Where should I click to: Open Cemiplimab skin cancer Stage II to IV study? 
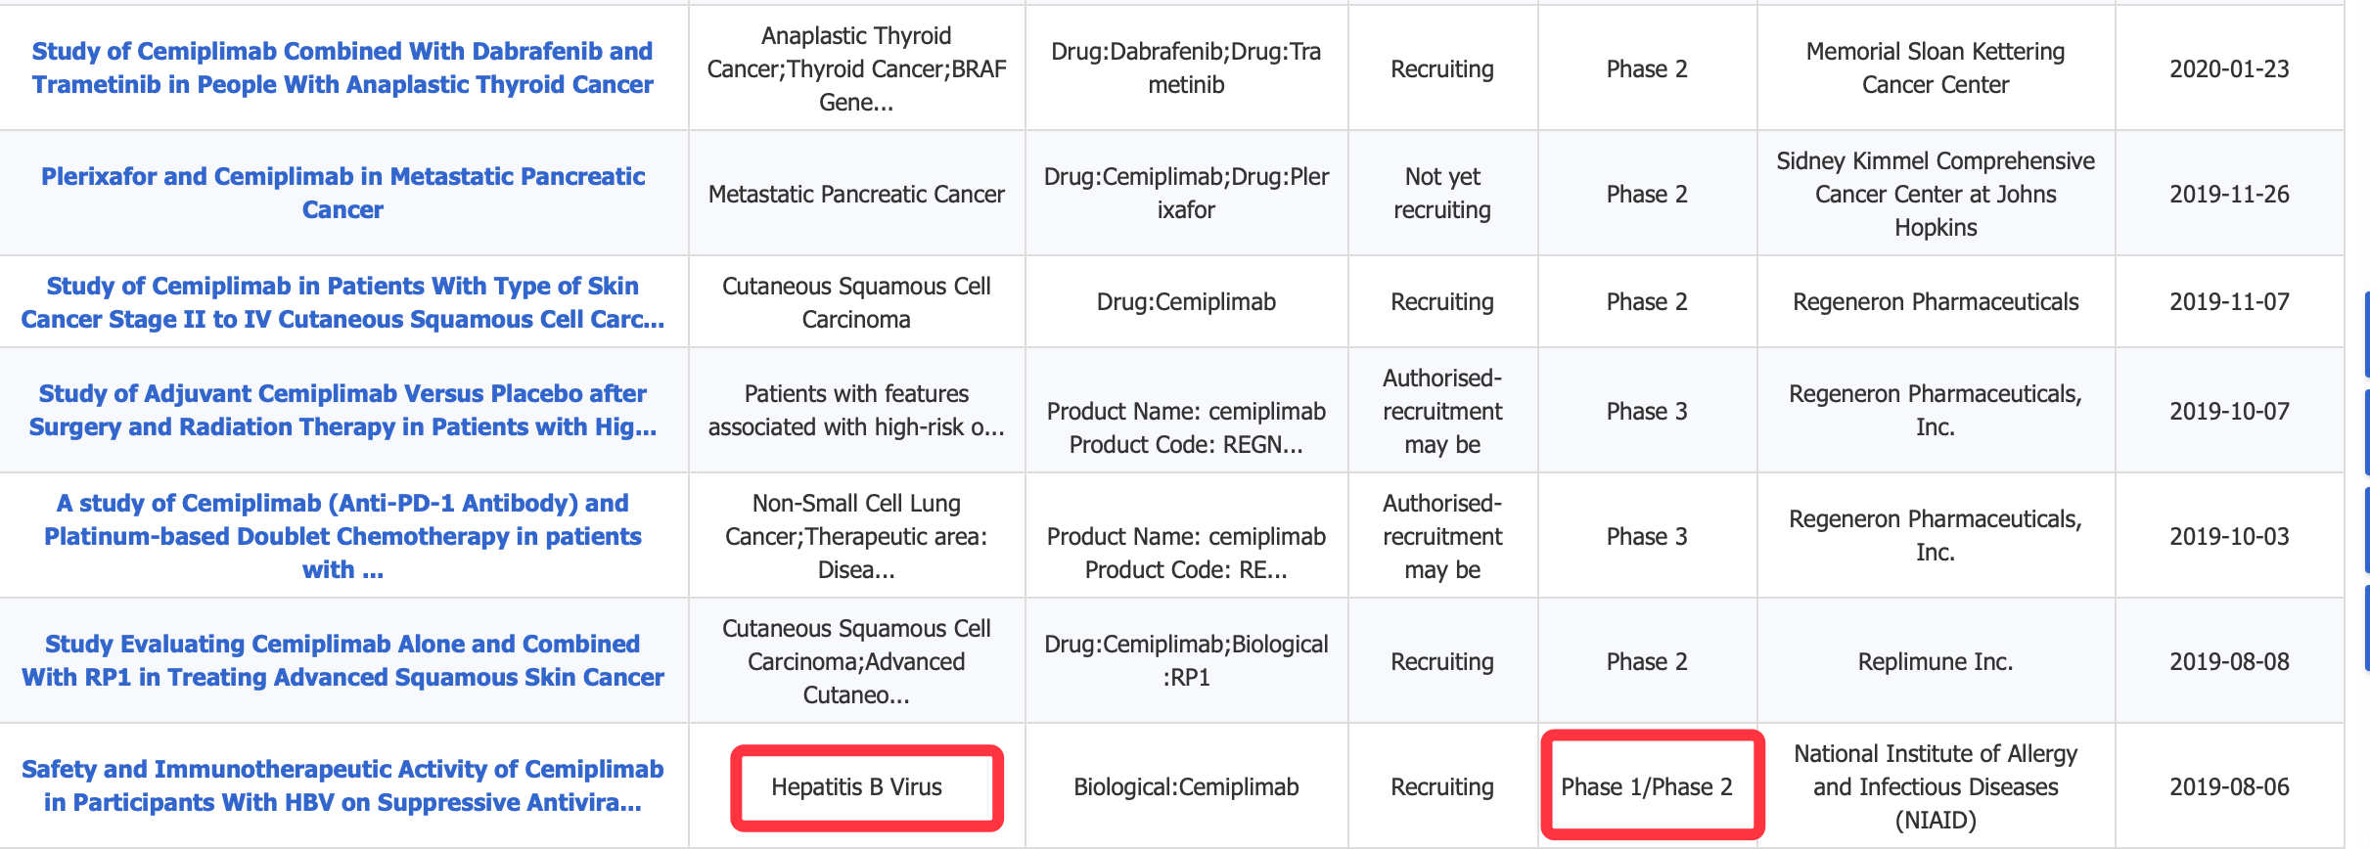342,302
